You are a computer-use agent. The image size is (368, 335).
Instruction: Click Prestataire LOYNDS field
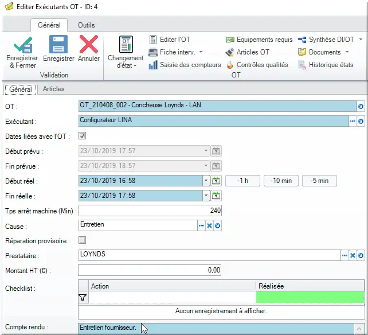click(210, 255)
